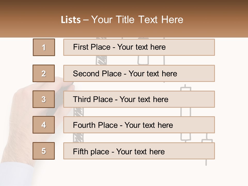Click the hollow candlestick below First Place box

pyautogui.click(x=143, y=60)
